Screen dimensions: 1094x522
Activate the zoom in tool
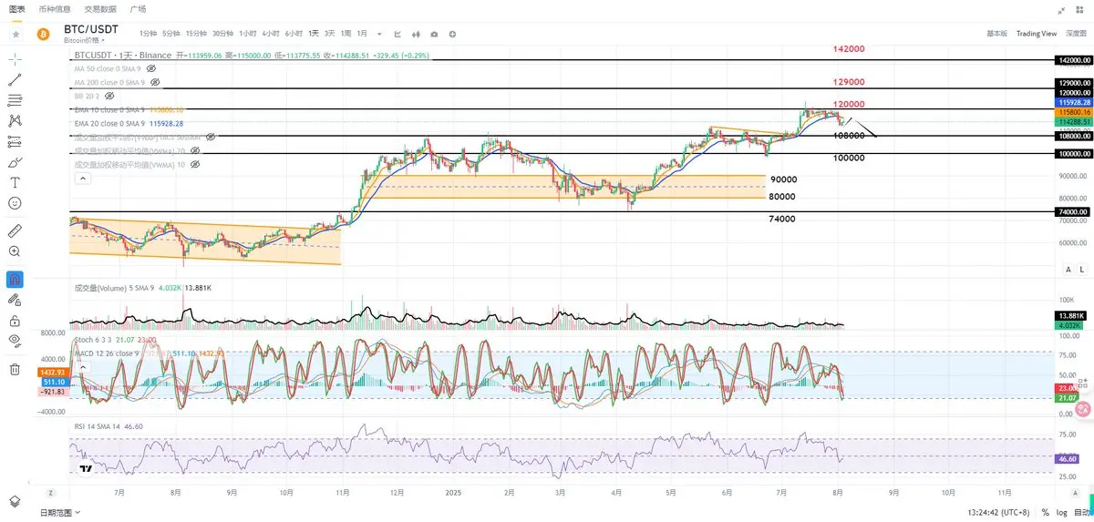15,251
